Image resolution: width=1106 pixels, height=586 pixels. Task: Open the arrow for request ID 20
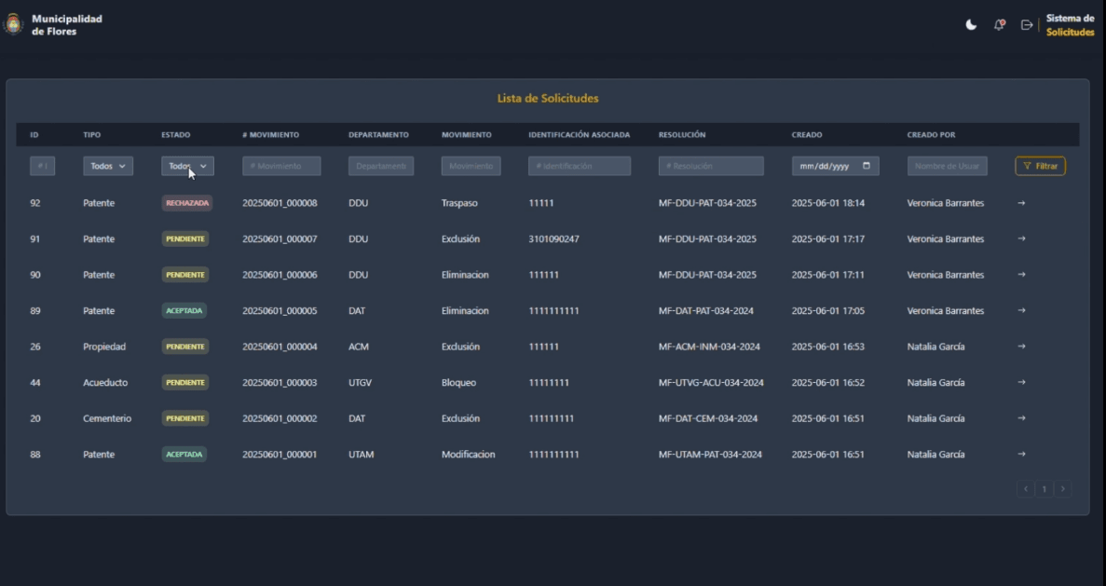(1021, 418)
